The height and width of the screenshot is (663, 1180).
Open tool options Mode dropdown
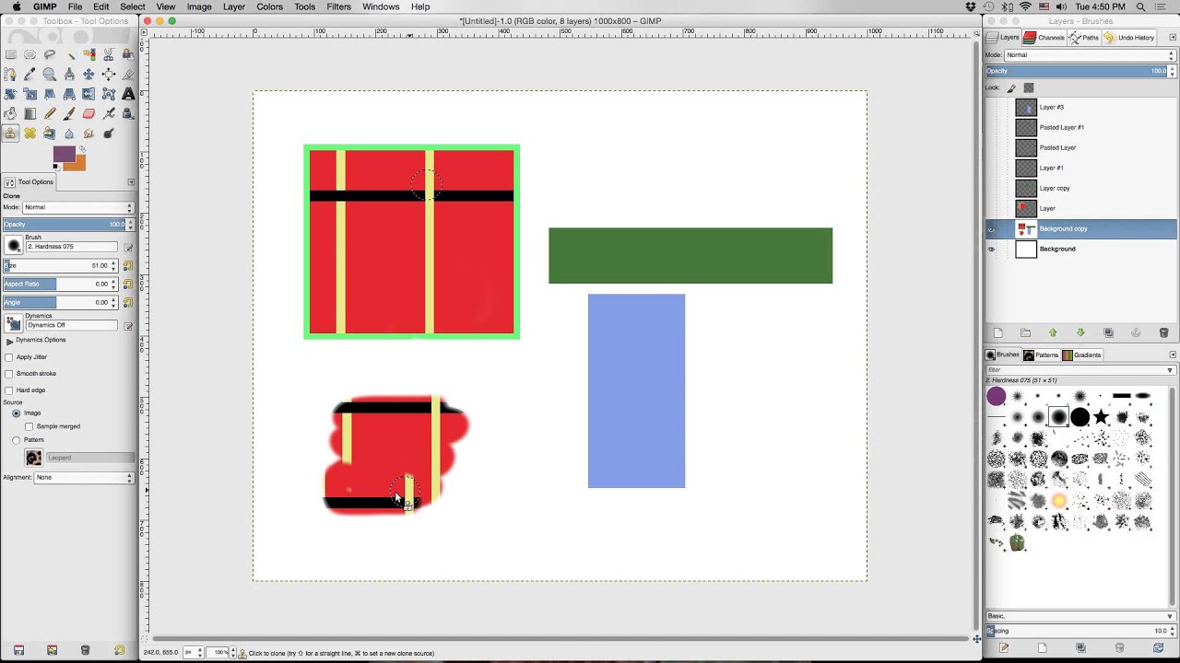tap(78, 208)
